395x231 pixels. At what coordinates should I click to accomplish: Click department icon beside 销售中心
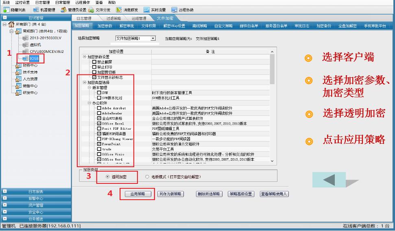pos(18,86)
